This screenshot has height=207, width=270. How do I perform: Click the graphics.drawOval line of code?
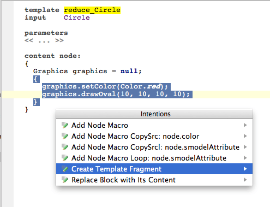click(x=116, y=94)
